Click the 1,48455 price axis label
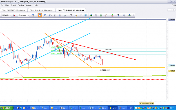The width and height of the screenshot is (176, 110). [171, 20]
